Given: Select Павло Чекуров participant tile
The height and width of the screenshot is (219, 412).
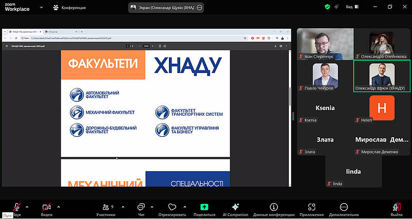Looking at the screenshot, I should click(x=325, y=76).
